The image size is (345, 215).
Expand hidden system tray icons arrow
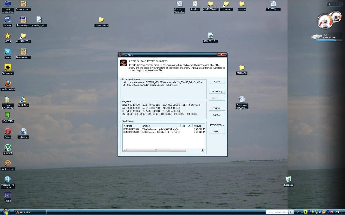pyautogui.click(x=298, y=212)
